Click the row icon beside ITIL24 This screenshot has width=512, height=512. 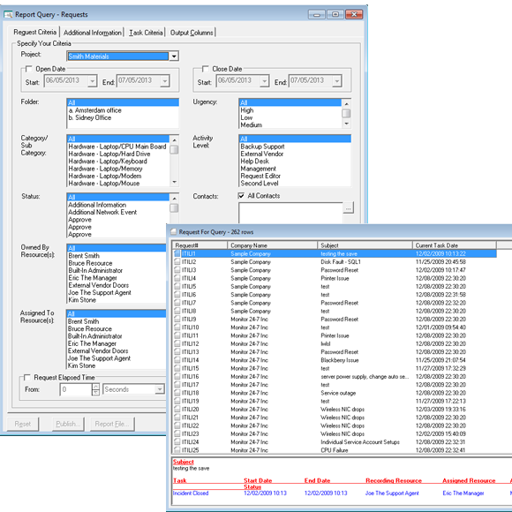177,441
